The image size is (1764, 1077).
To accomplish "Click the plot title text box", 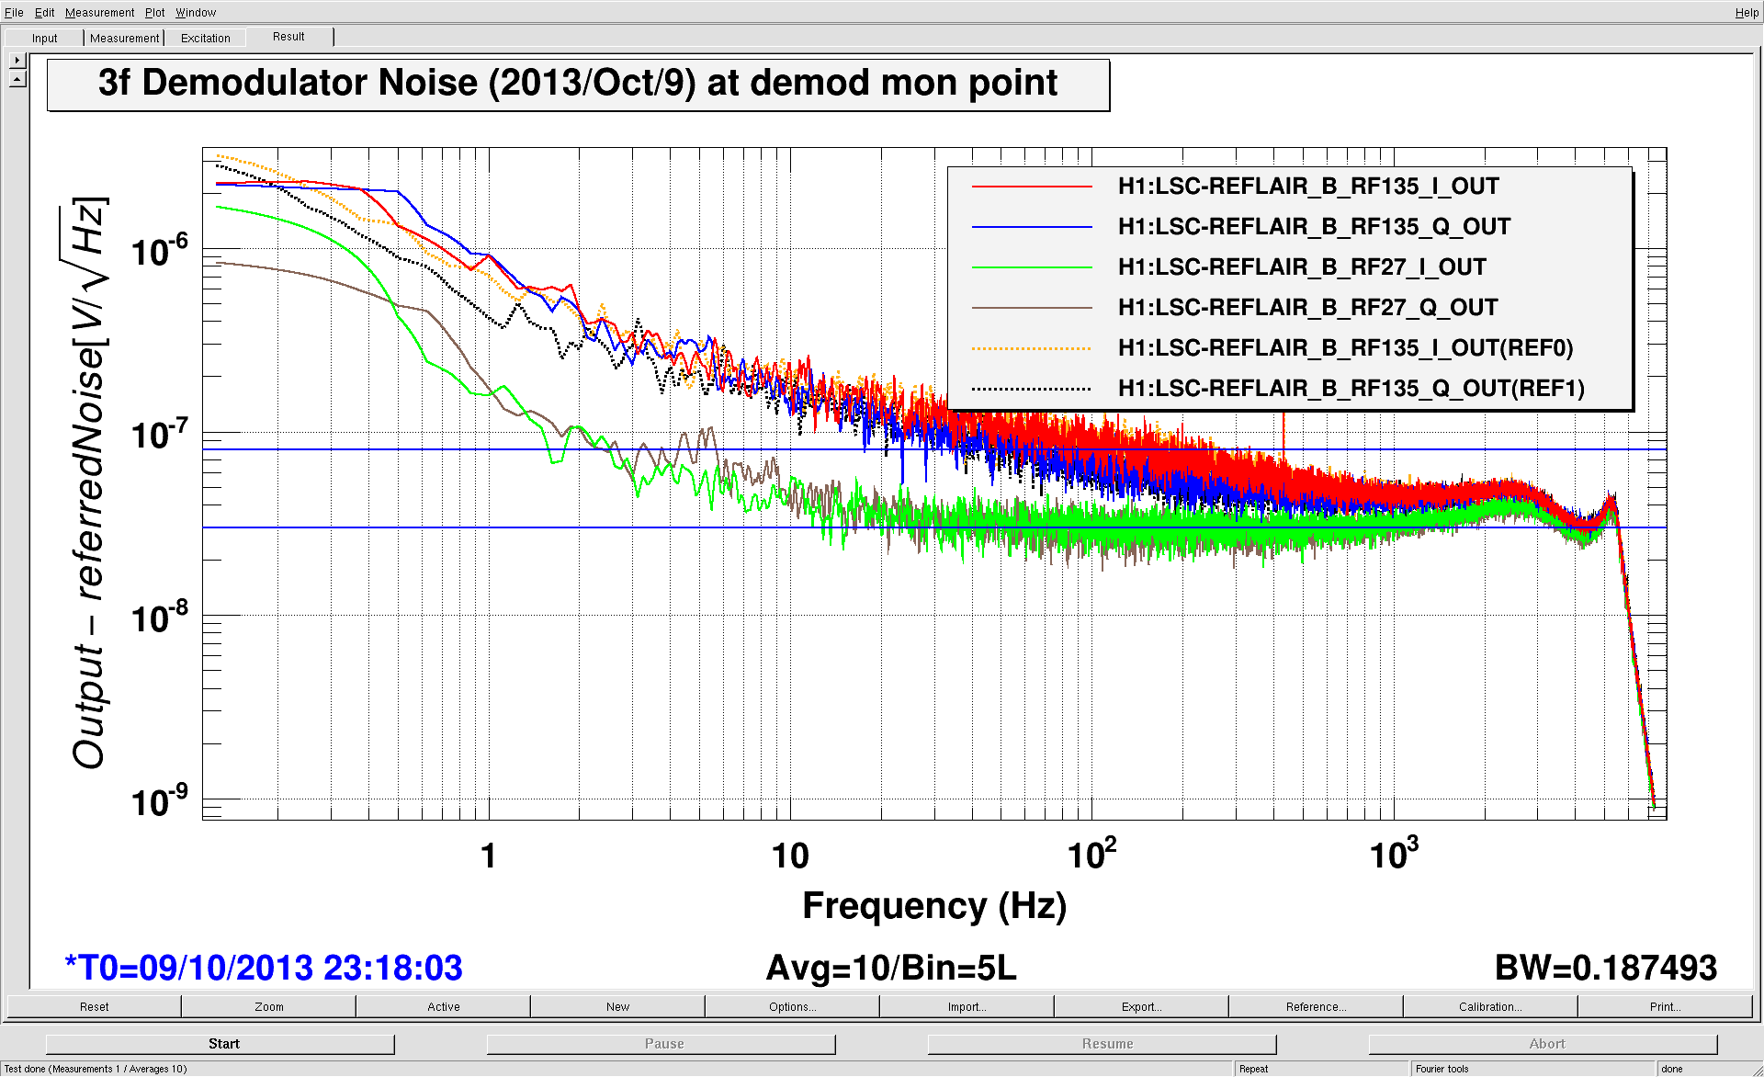I will pos(578,85).
